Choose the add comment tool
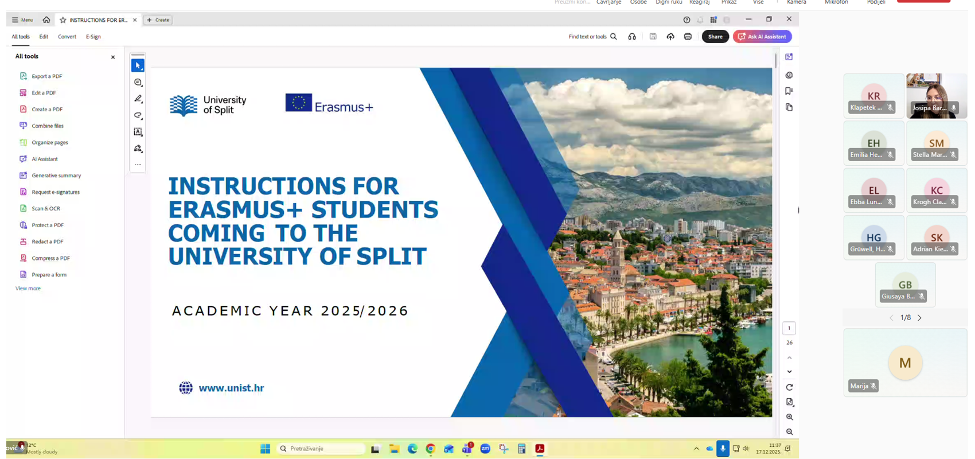Viewport: 975px width, 459px height. (x=138, y=83)
